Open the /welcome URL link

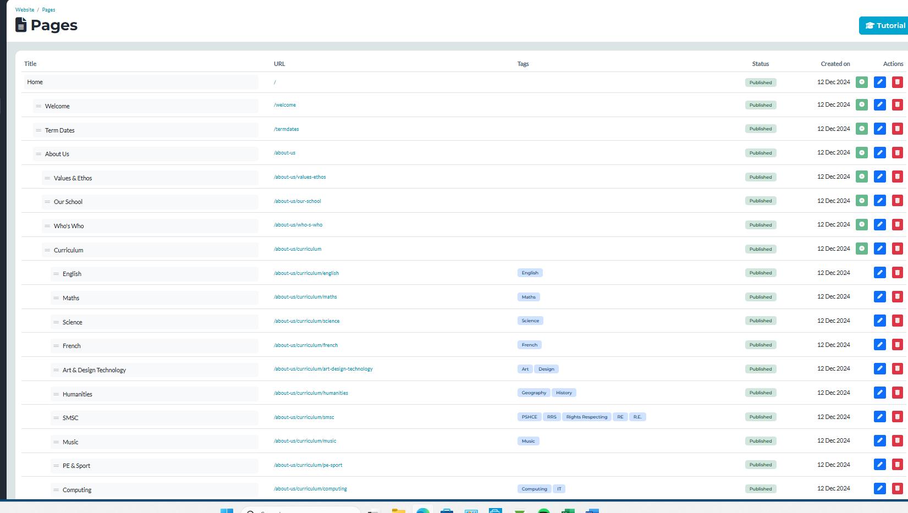(285, 105)
